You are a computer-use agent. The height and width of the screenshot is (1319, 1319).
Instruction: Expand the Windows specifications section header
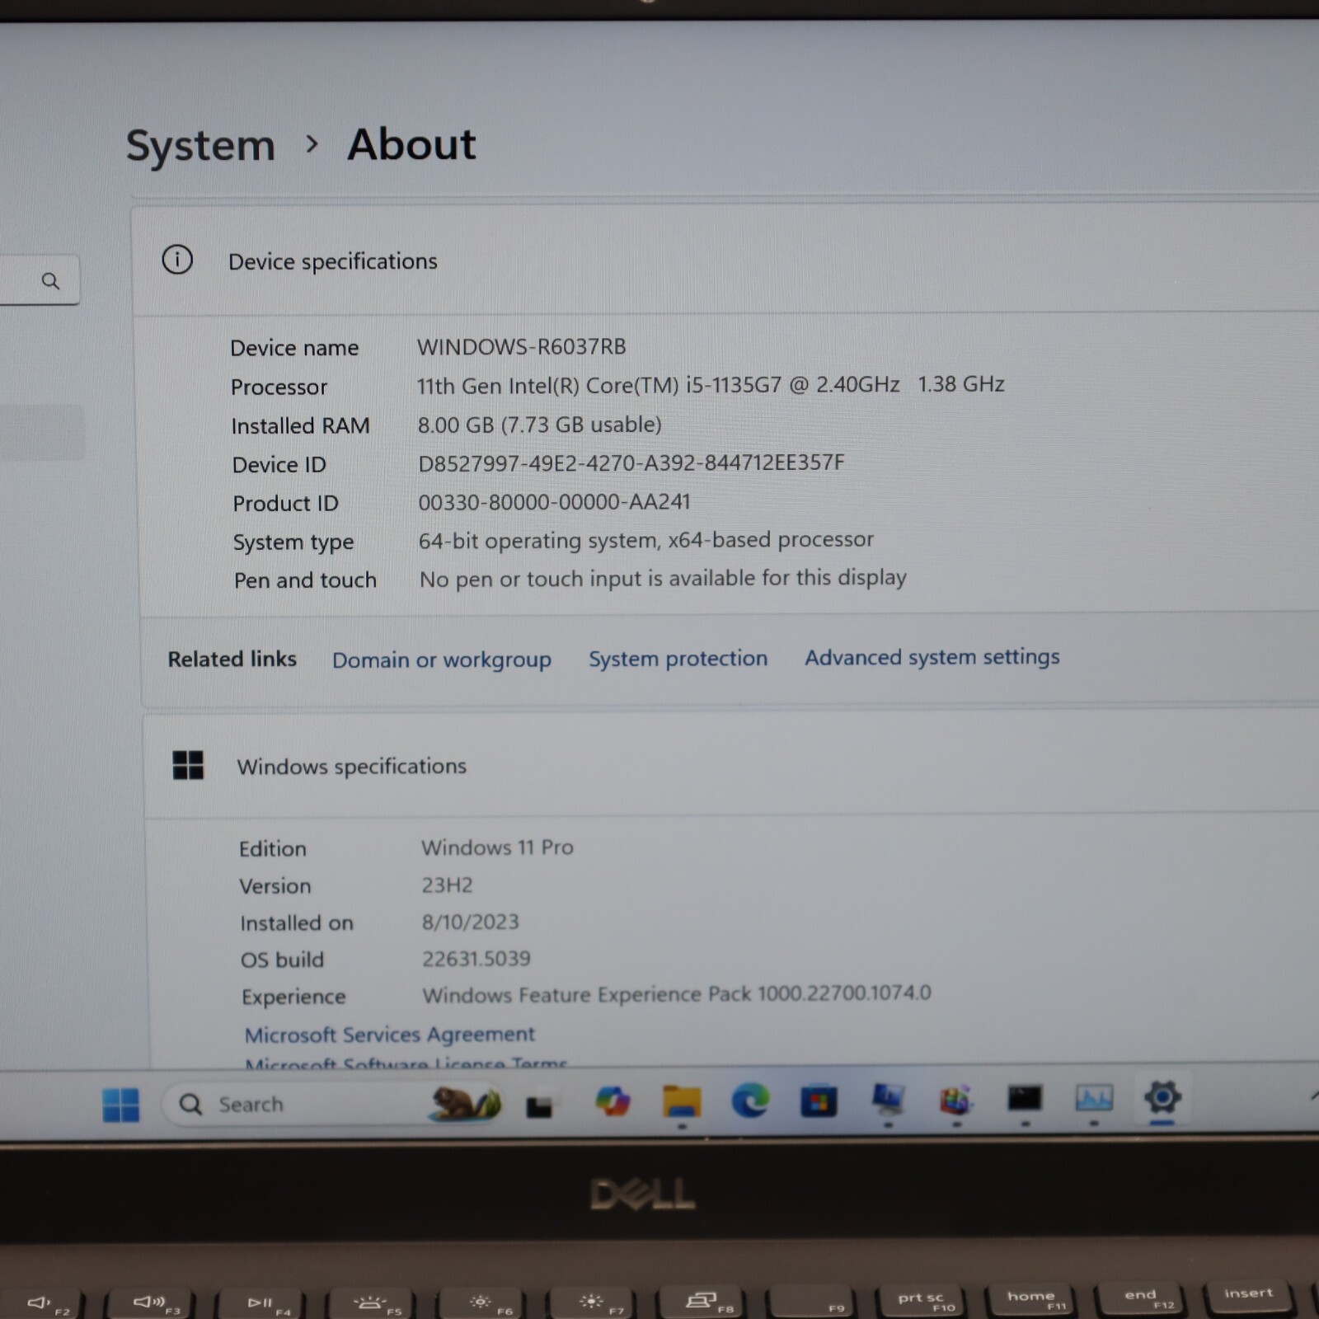point(732,766)
